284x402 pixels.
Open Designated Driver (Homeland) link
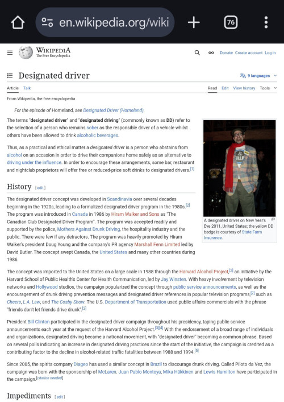pos(114,110)
